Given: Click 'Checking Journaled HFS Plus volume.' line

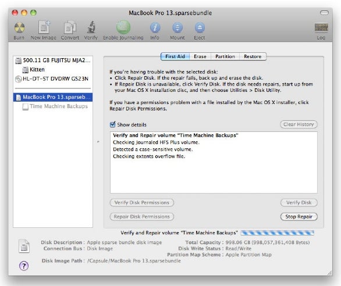Looking at the screenshot, I should (x=156, y=142).
